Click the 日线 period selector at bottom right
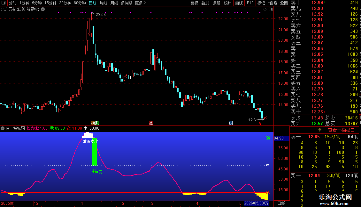The width and height of the screenshot is (361, 207). [281, 203]
